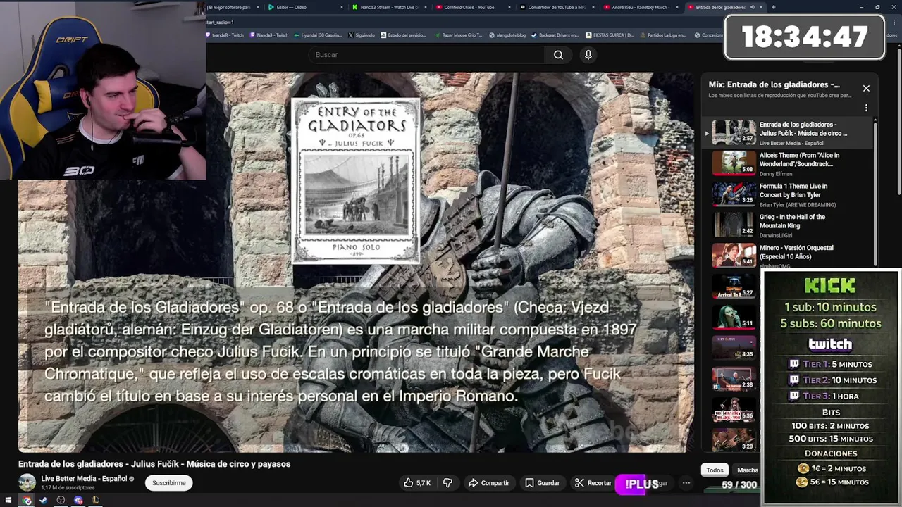The width and height of the screenshot is (902, 507).
Task: Click the search magnifier button
Action: click(x=558, y=55)
